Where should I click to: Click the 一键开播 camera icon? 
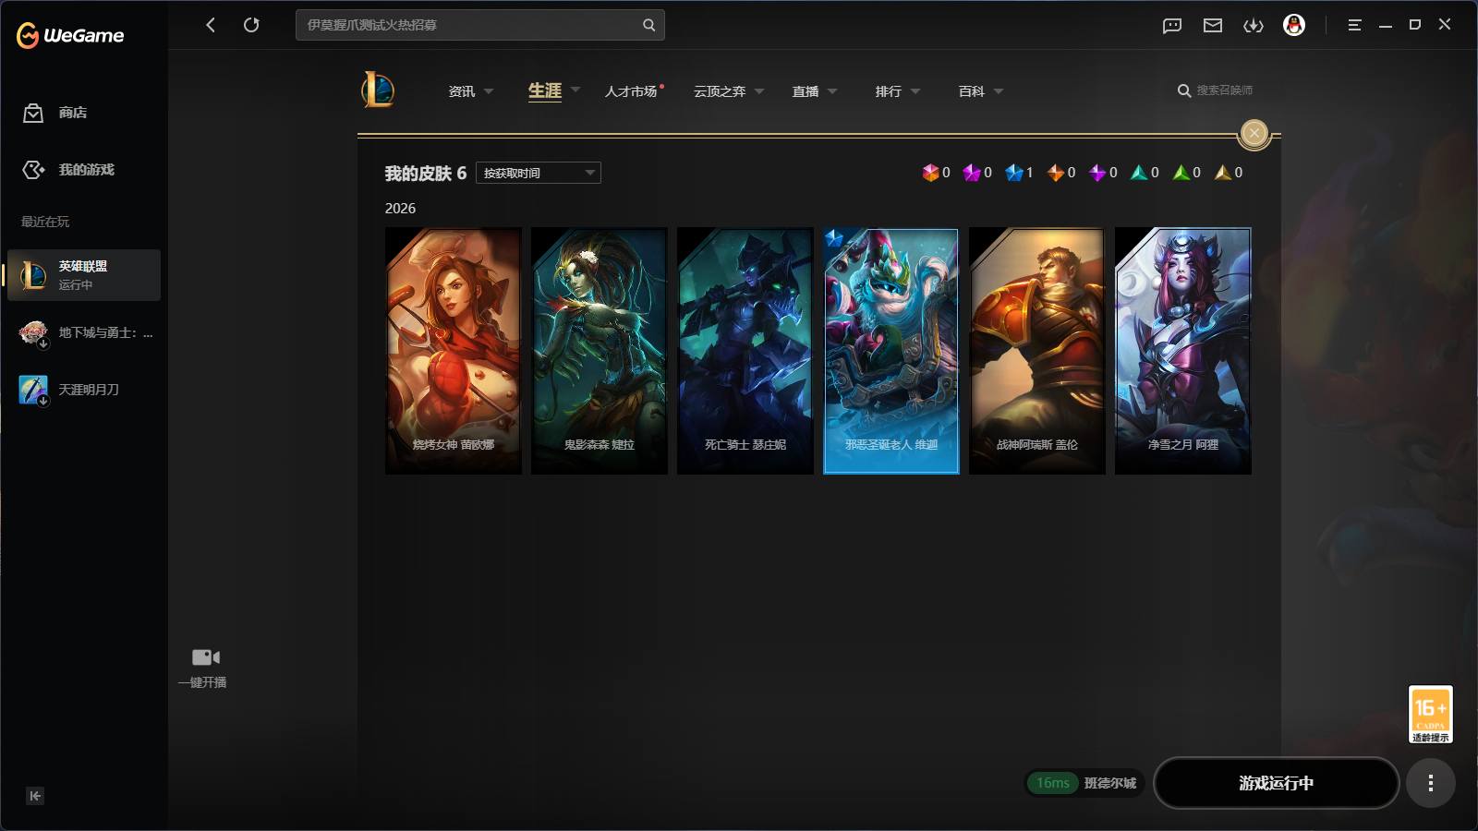pos(205,657)
